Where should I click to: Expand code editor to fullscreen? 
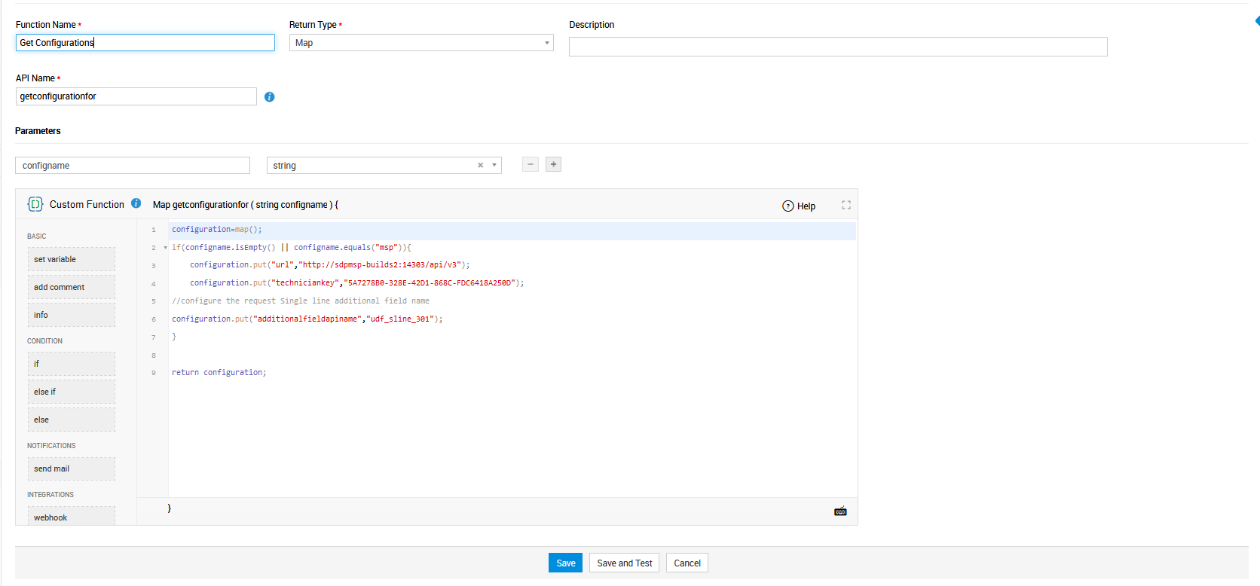coord(846,205)
